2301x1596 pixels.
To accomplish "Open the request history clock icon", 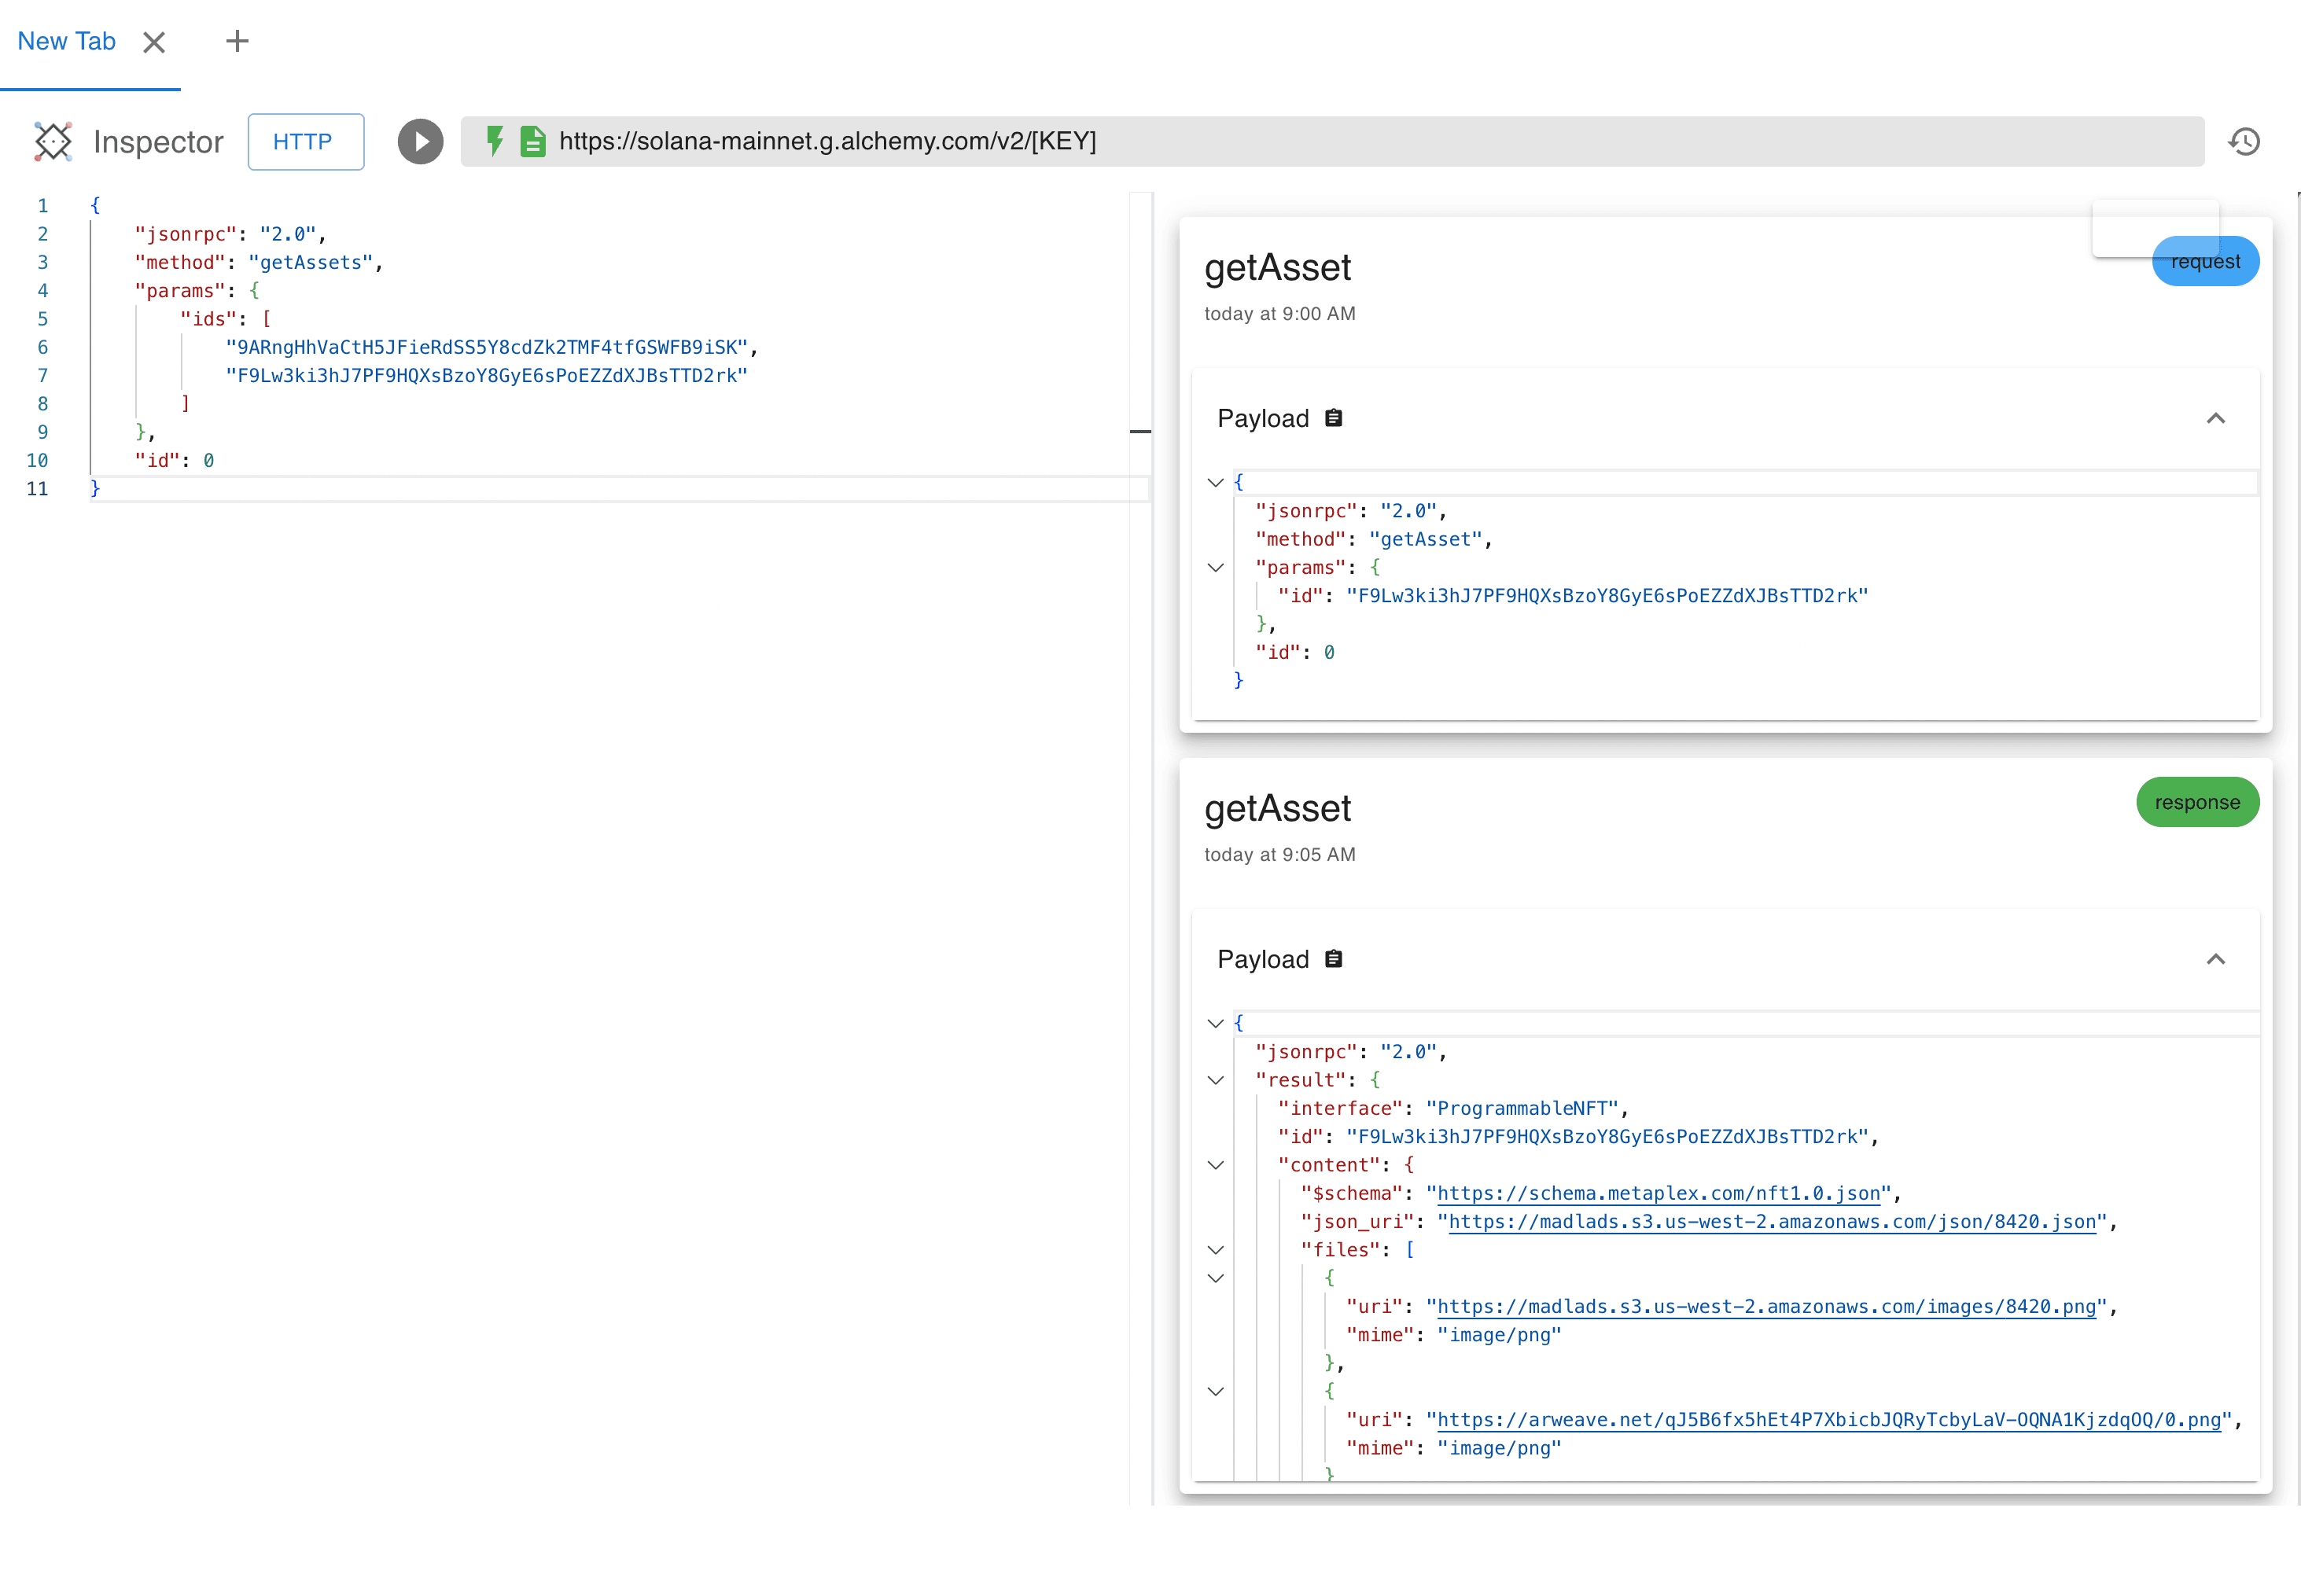I will coord(2244,141).
